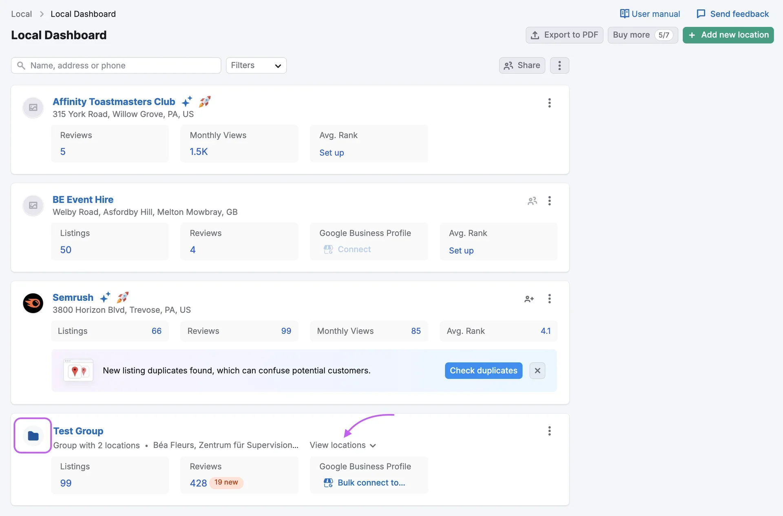Click Add new location button
The height and width of the screenshot is (516, 783).
(728, 35)
